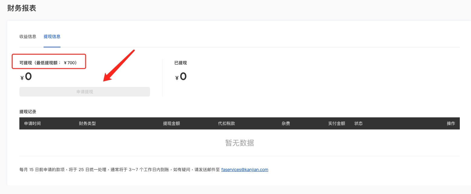Click the 已提现 label
The height and width of the screenshot is (194, 471).
[181, 63]
